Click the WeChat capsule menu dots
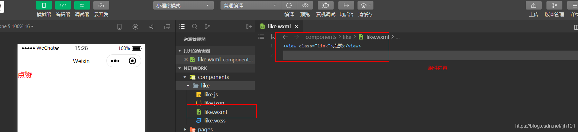 pyautogui.click(x=115, y=61)
